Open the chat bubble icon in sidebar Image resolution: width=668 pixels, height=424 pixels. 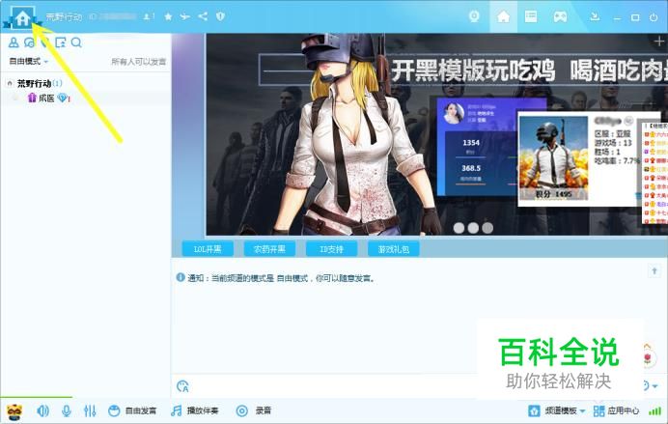[29, 42]
